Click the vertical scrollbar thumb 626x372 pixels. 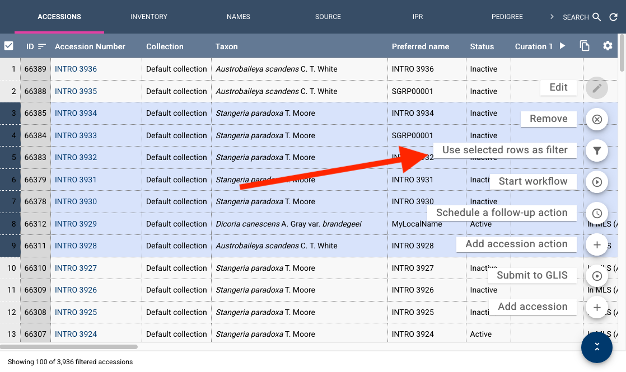click(622, 53)
